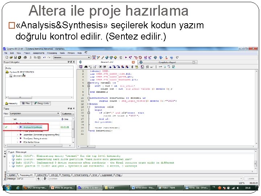Screen dimensions: 261x196
Task: Click the down arrow icon in message bar
Action: click(x=45, y=179)
